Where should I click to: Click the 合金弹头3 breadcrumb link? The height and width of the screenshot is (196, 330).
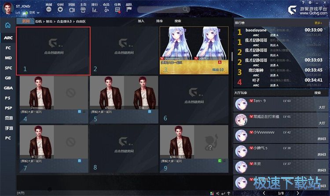64,21
